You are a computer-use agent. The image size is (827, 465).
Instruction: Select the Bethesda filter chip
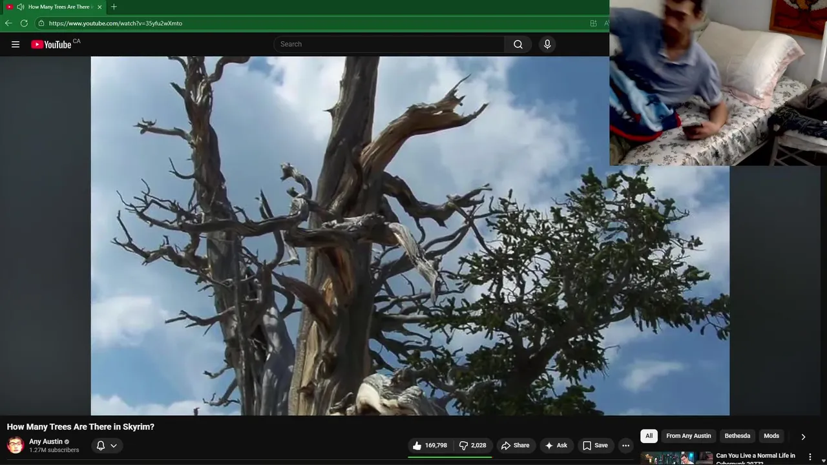tap(737, 436)
